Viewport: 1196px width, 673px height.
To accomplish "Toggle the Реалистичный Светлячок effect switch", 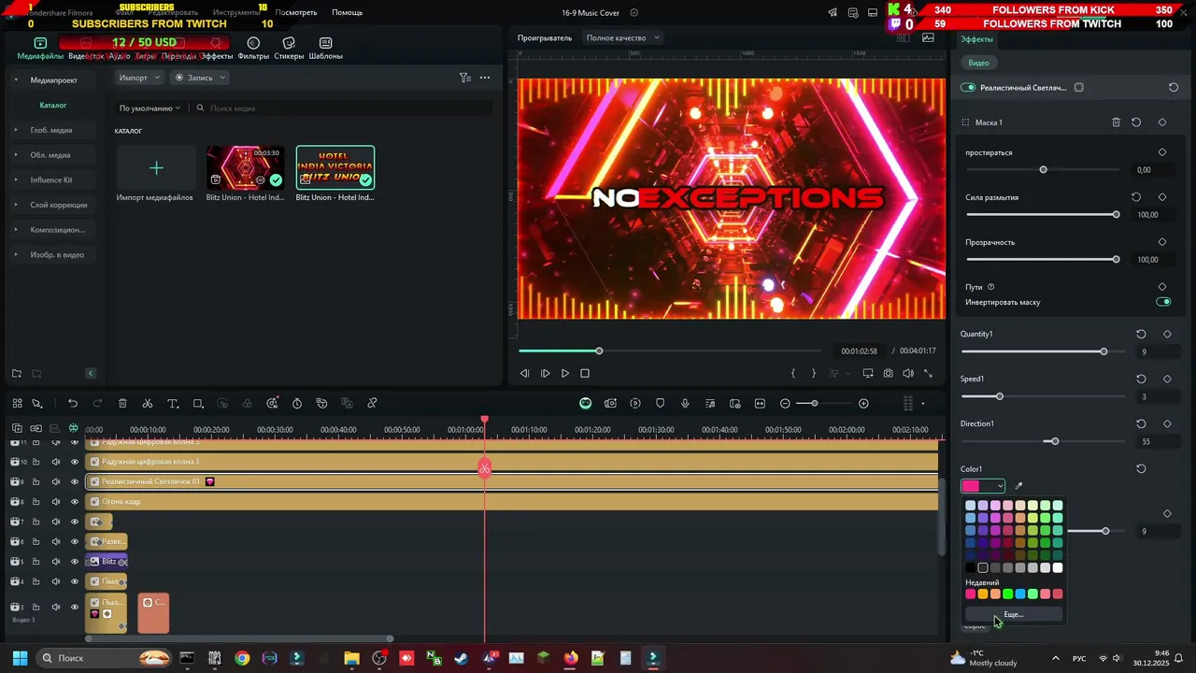I will coord(968,88).
